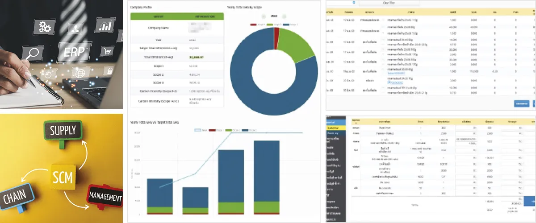The height and width of the screenshot is (223, 536).
Task: Click the shopping cart icon near ERP
Action: (107, 52)
